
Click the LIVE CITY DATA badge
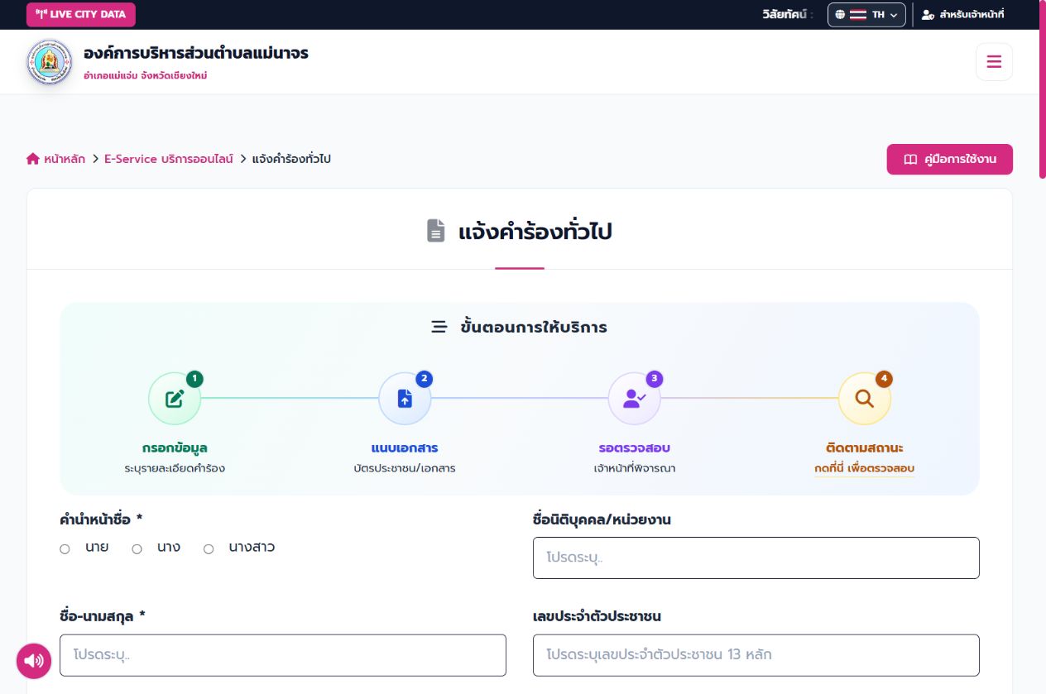(x=81, y=15)
